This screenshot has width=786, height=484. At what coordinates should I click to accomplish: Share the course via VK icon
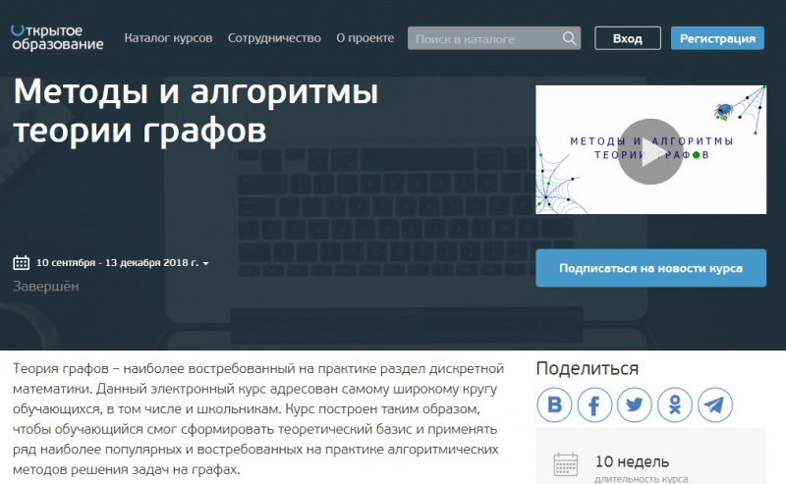click(x=554, y=404)
